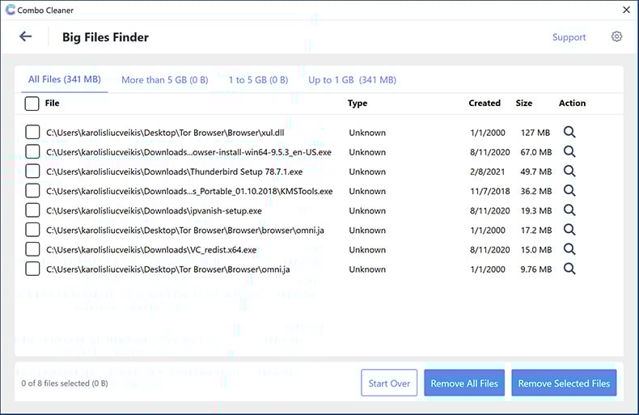This screenshot has height=415, width=639.
Task: Click the Created column header
Action: pos(485,103)
